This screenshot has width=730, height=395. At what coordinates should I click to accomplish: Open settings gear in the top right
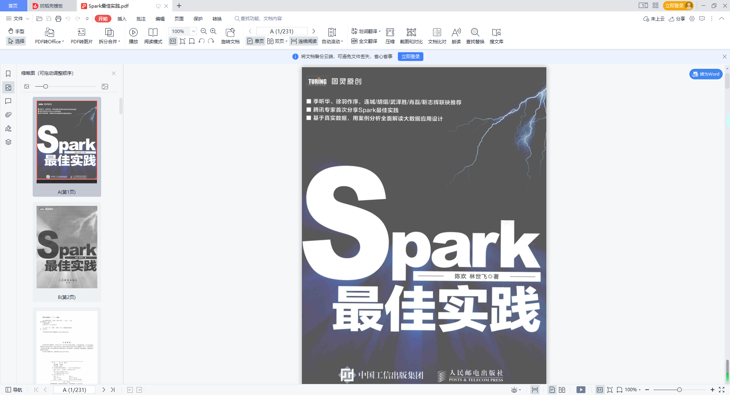[x=692, y=19]
